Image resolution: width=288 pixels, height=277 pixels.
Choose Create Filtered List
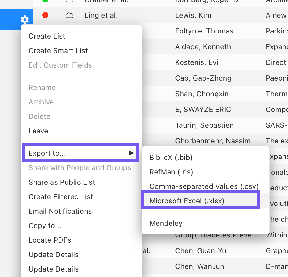click(61, 197)
